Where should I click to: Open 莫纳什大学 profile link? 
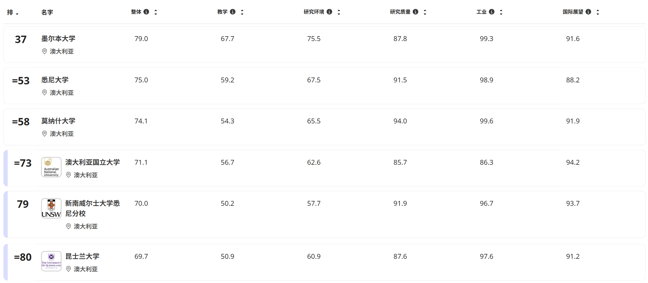point(58,121)
